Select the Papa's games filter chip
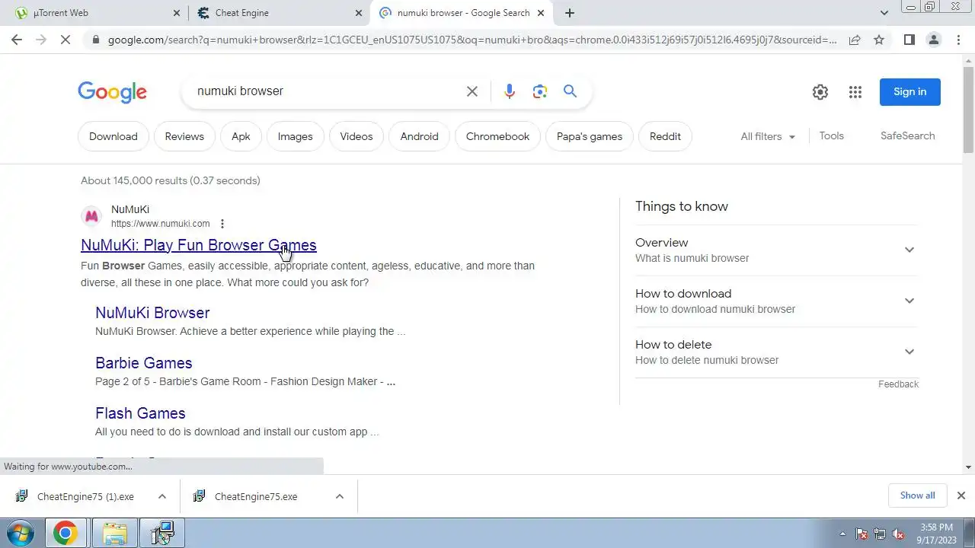975x548 pixels. coord(590,136)
